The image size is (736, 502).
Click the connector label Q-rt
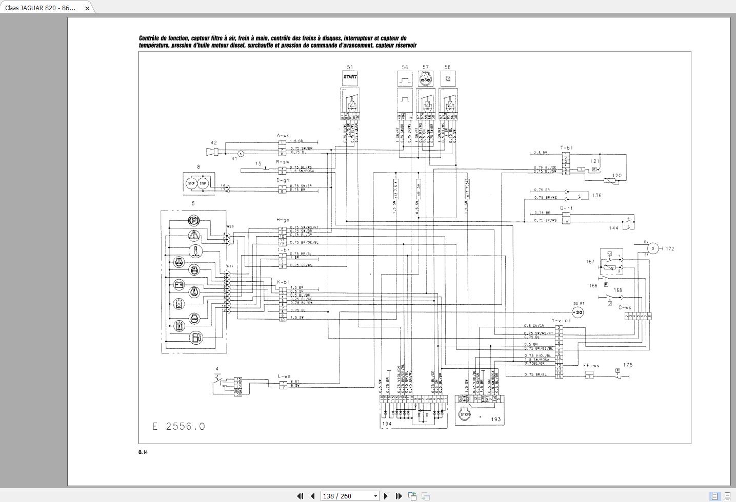(566, 208)
